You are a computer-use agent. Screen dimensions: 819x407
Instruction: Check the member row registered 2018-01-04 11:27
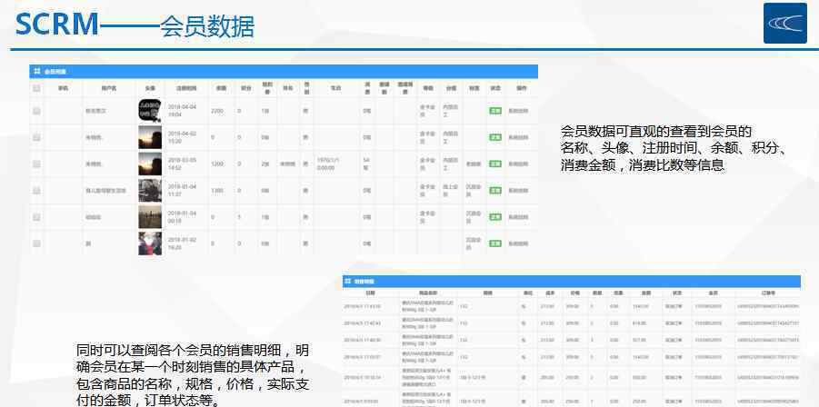pyautogui.click(x=36, y=191)
